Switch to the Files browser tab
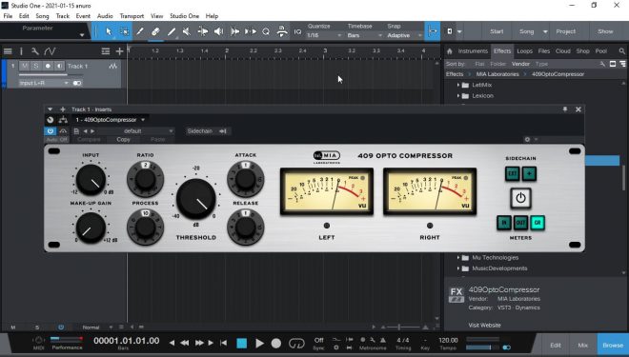Image resolution: width=629 pixels, height=357 pixels. point(544,50)
